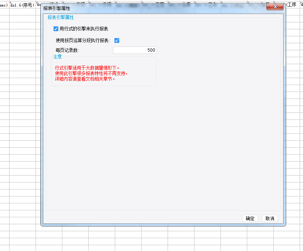Toggle 用行式的引擎来执行报表 checkbox
This screenshot has height=251, width=303.
pos(56,29)
